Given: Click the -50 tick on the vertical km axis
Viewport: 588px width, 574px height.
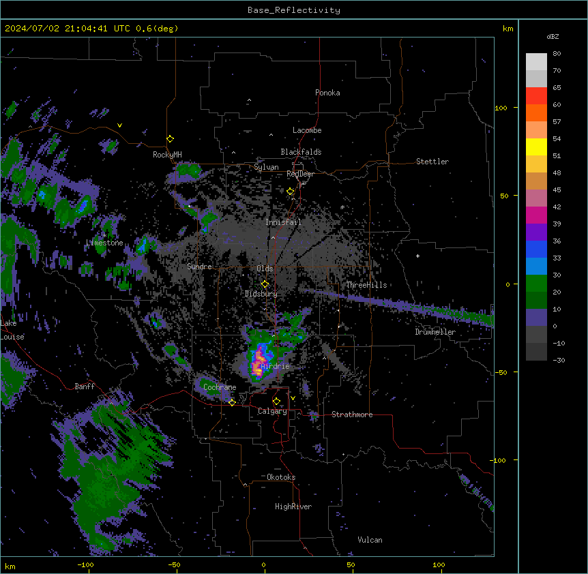Looking at the screenshot, I should click(x=501, y=372).
